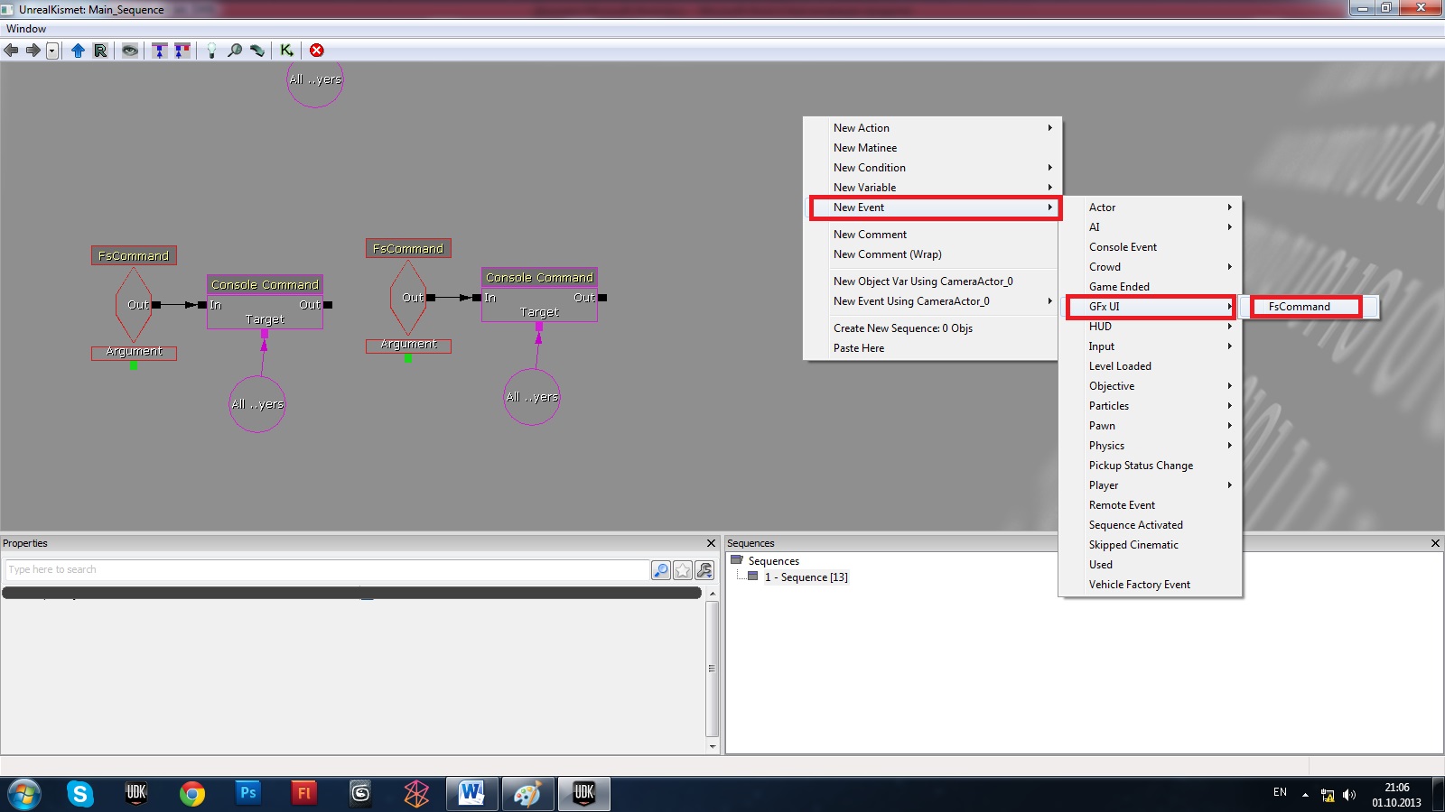Click Create New Sequence: 0 Objs
Screen dimensions: 1445x812
[933, 328]
